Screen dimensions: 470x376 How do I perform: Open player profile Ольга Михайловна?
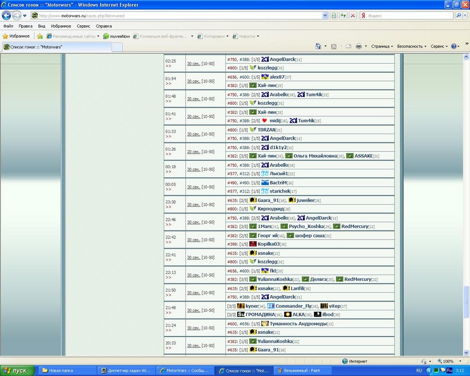tap(315, 156)
